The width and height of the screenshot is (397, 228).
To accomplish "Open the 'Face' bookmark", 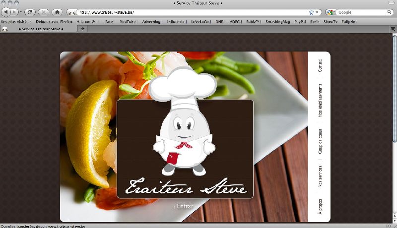I will (x=109, y=22).
